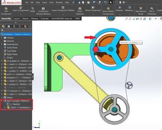Click the Rebuild traffic light icon

pos(116,2)
